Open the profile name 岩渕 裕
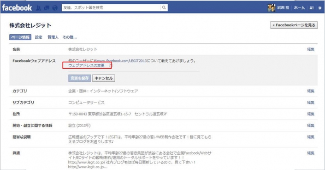This screenshot has width=325, height=170. pos(283,8)
